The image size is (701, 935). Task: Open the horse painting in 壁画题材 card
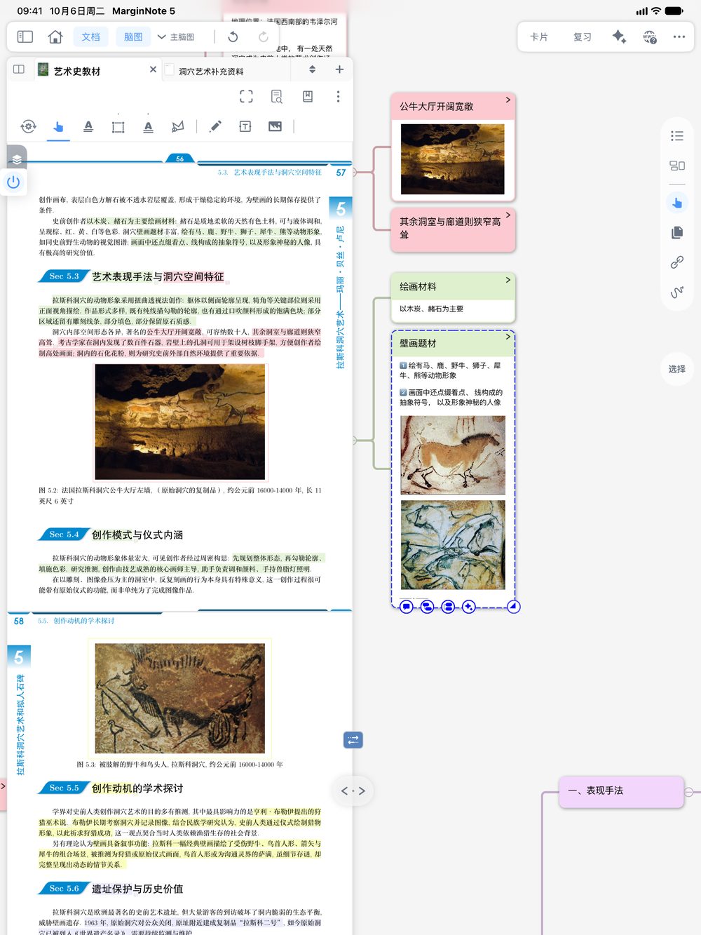pyautogui.click(x=453, y=455)
